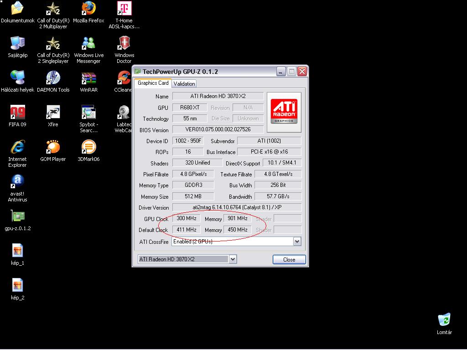Click the Die Size value Unknown
The width and height of the screenshot is (467, 350).
pos(248,118)
